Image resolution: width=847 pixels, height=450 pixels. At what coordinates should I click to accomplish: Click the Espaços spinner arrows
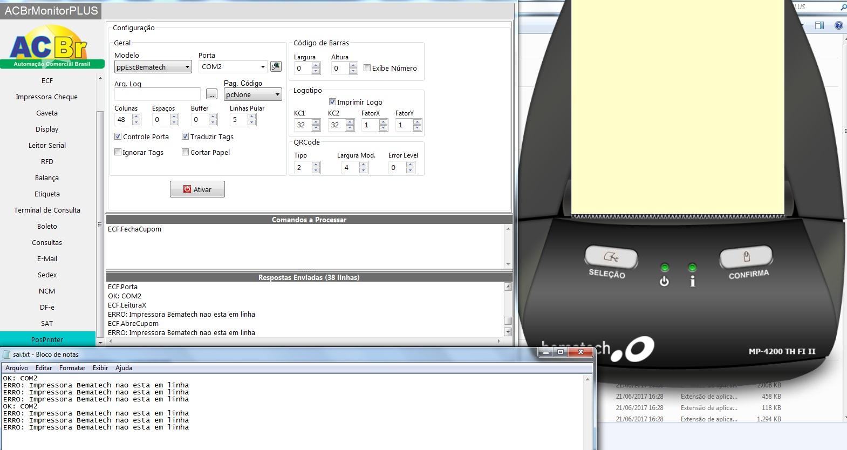(175, 120)
